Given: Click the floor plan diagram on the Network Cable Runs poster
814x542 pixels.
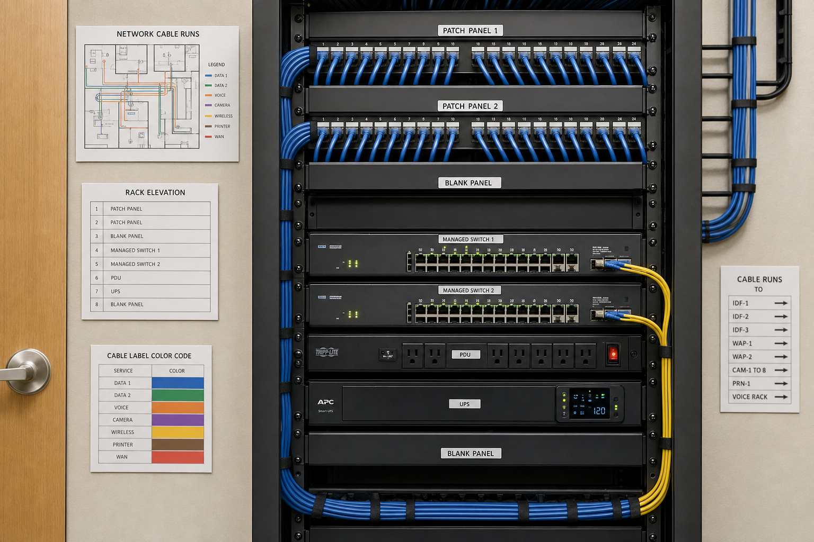Looking at the screenshot, I should [142, 96].
